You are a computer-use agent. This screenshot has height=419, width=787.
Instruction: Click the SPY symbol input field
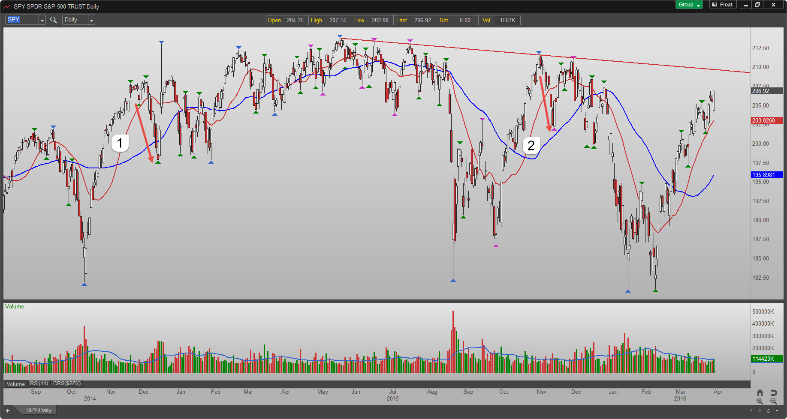(x=22, y=20)
